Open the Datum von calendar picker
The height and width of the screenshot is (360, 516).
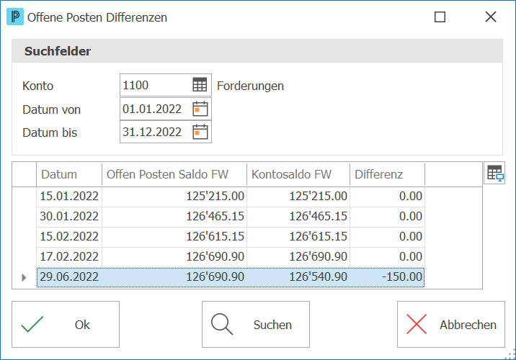point(200,109)
